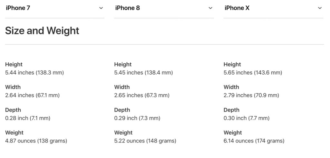Viewport: 330px width, 158px height.
Task: Click the iPhone X width value 2.79 inches
Action: (x=251, y=95)
